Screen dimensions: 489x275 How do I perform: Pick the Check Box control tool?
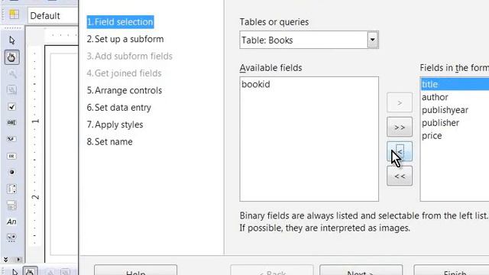[12, 107]
